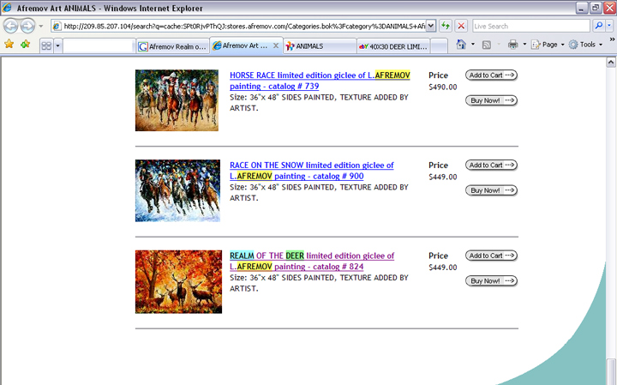Screen dimensions: 617x385
Task: Add HORSE RACE painting to cart
Action: [x=491, y=75]
